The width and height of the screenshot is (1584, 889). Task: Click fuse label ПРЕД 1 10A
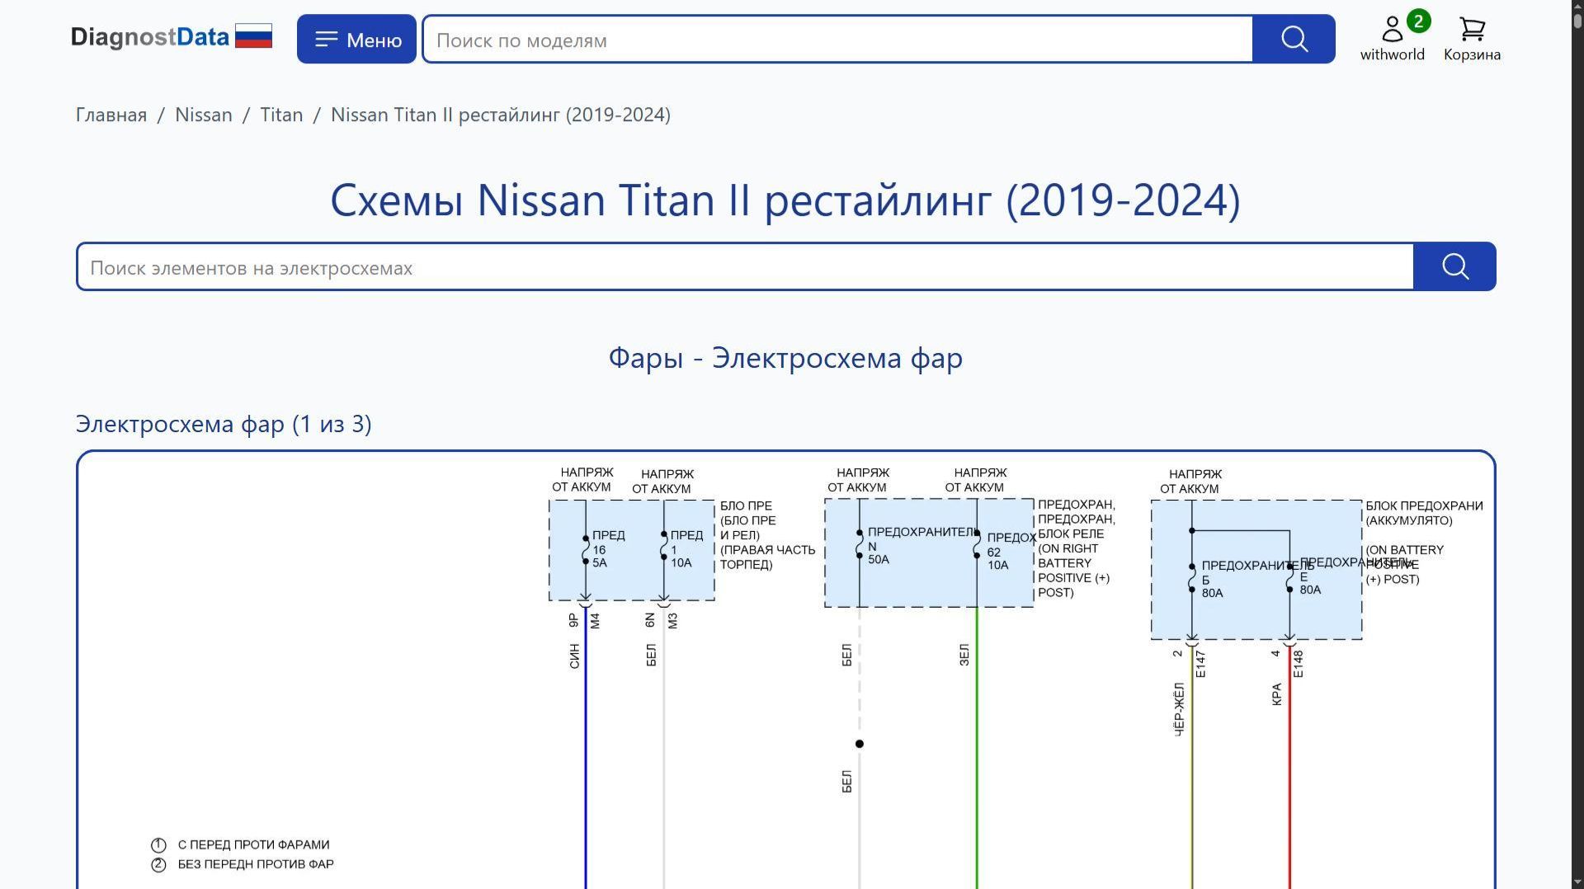(686, 549)
